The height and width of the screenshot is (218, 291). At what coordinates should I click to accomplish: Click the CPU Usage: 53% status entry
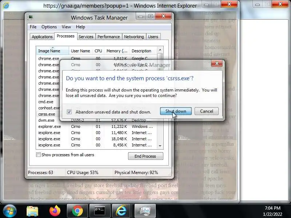tap(83, 172)
